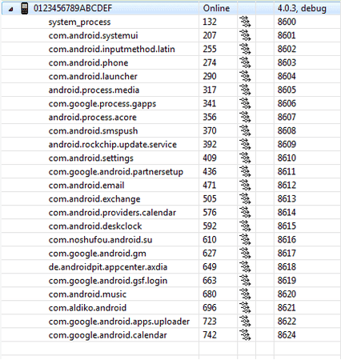Click the debug icon for com.android.music
This screenshot has width=341, height=360.
[x=245, y=294]
